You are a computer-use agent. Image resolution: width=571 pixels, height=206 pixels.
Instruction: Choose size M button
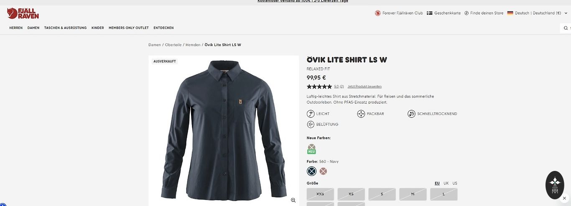coord(413,194)
